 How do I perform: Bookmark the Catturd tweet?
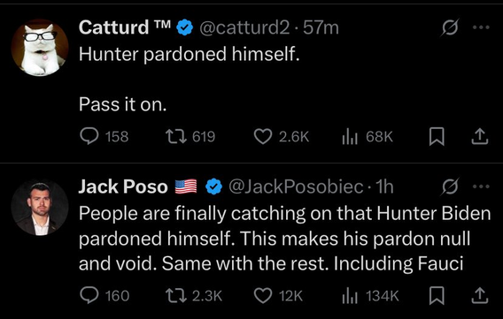point(437,137)
